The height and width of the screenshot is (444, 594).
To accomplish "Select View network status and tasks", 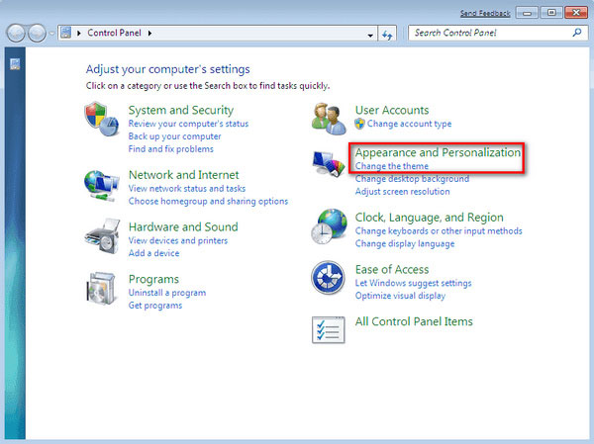I will (x=187, y=189).
